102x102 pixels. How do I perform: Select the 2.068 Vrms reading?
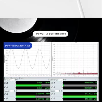tap(43, 88)
